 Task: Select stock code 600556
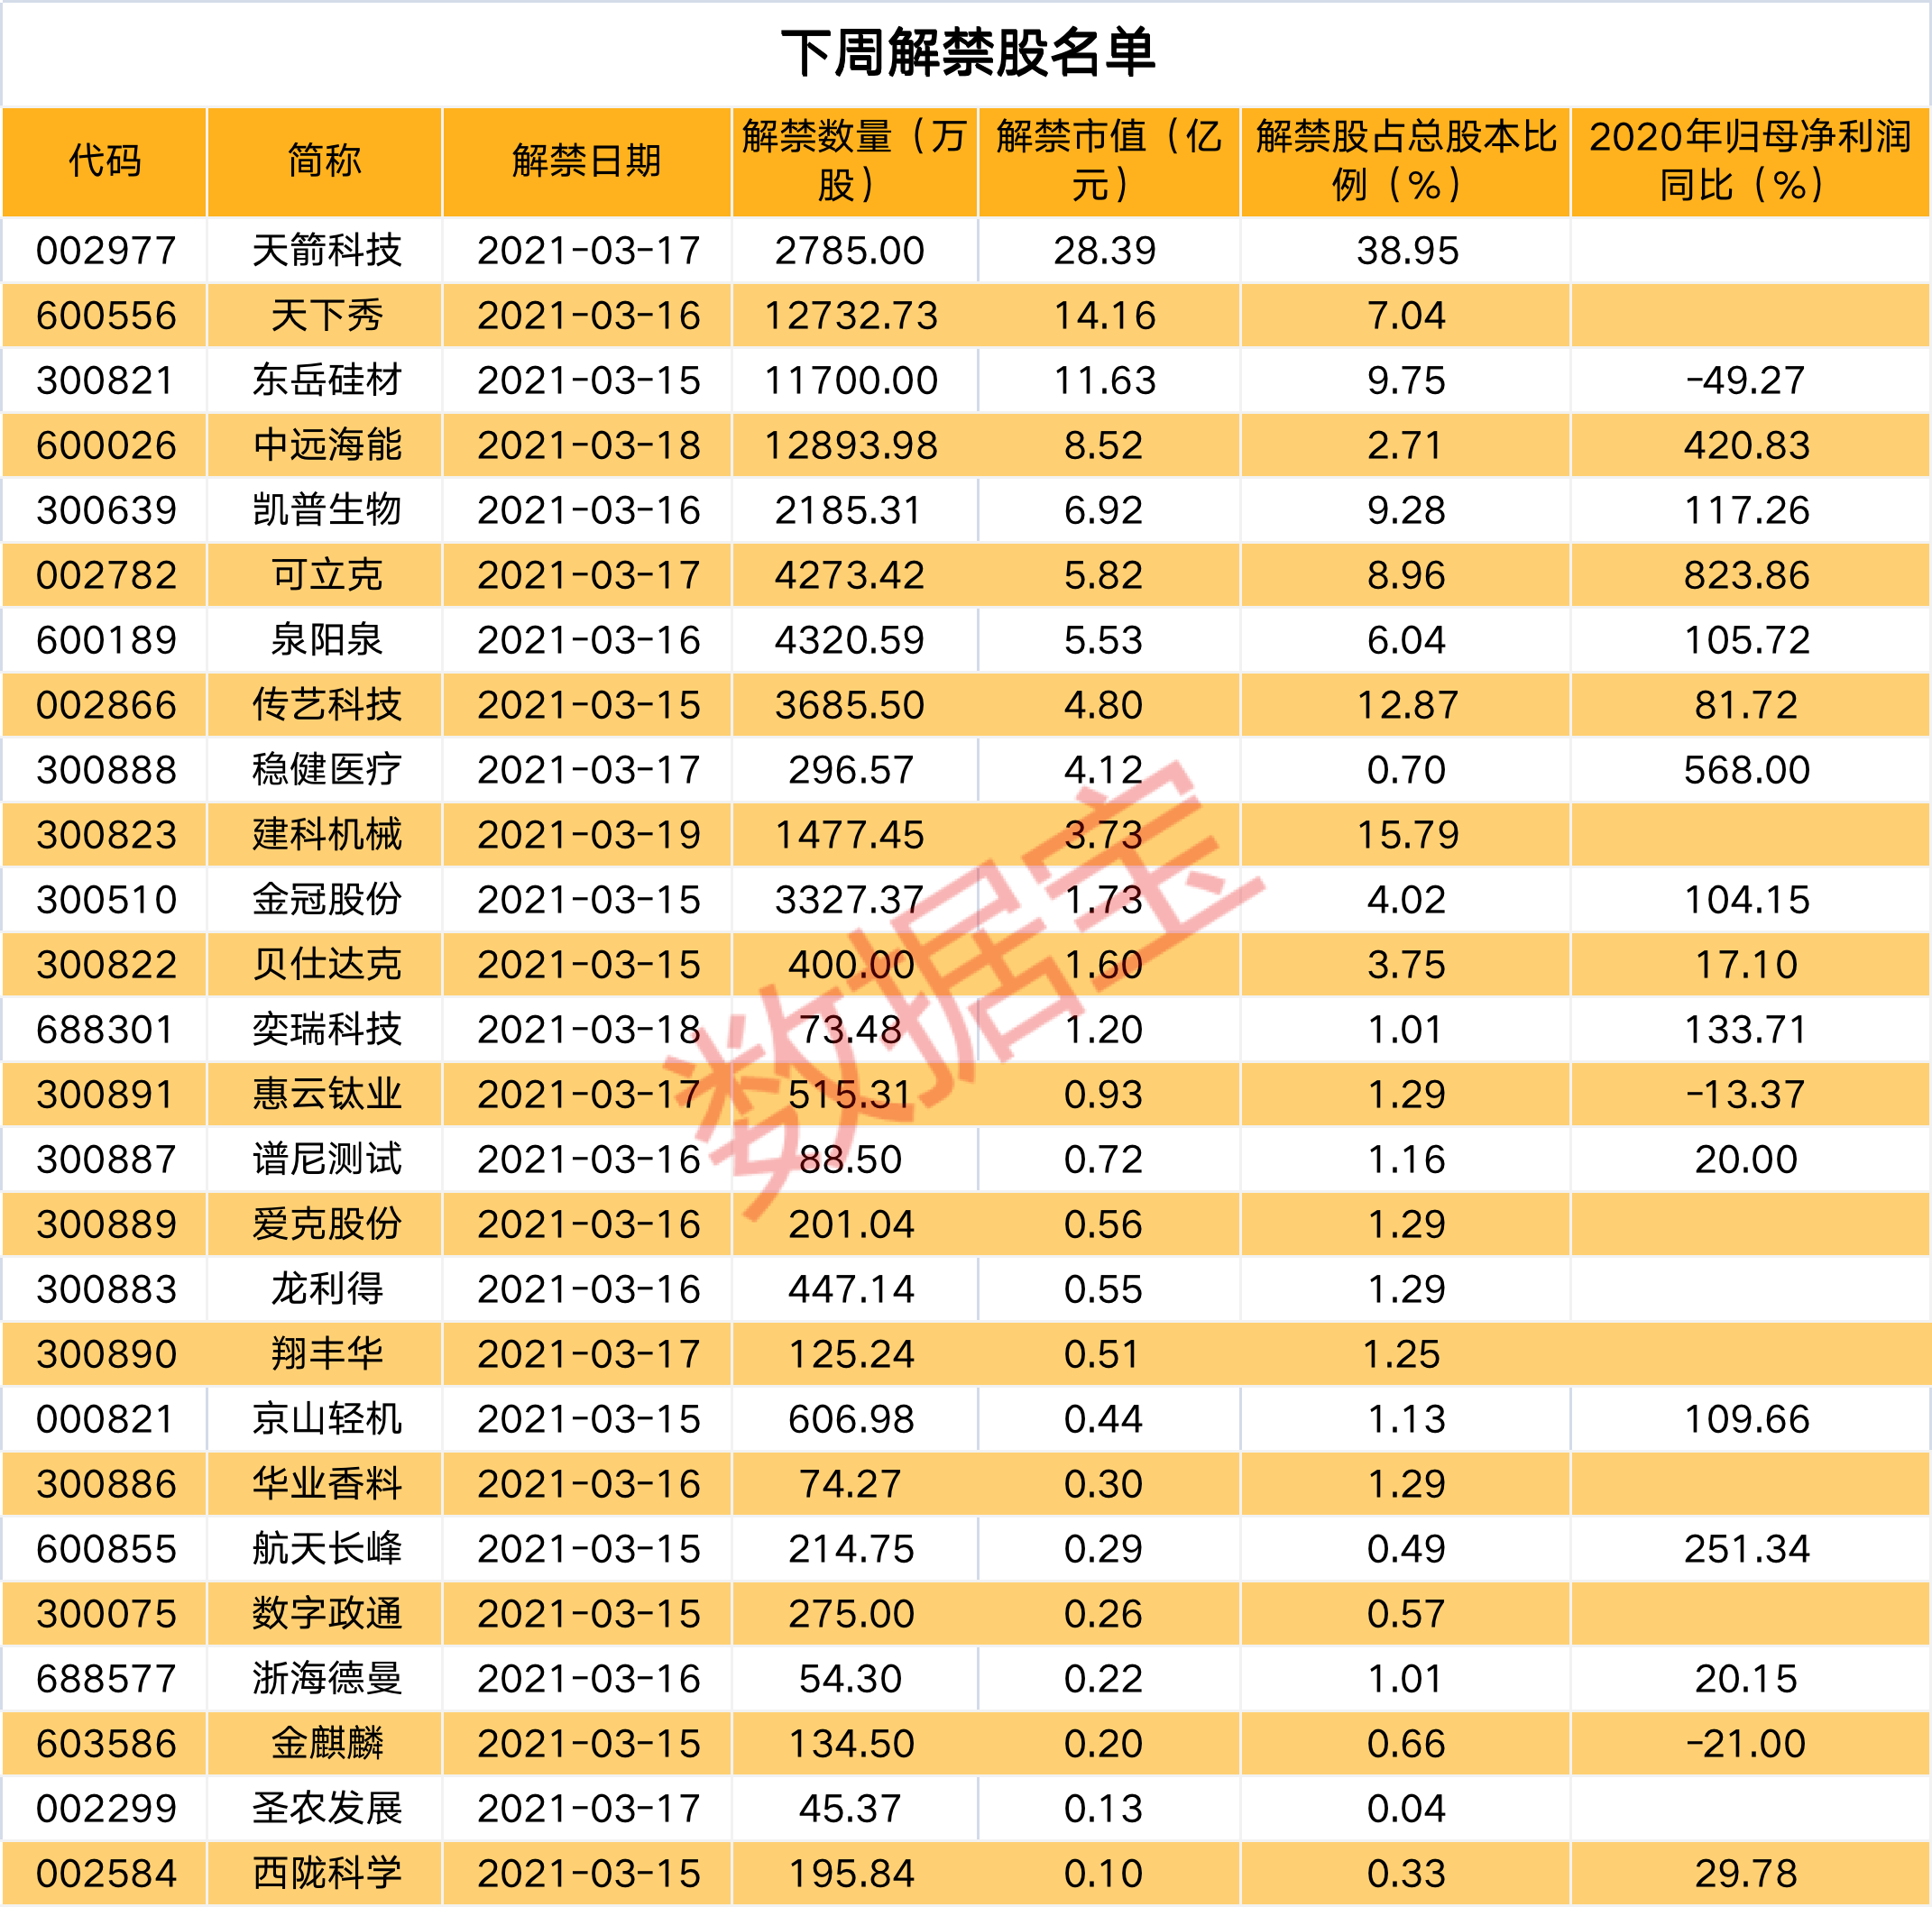(106, 315)
